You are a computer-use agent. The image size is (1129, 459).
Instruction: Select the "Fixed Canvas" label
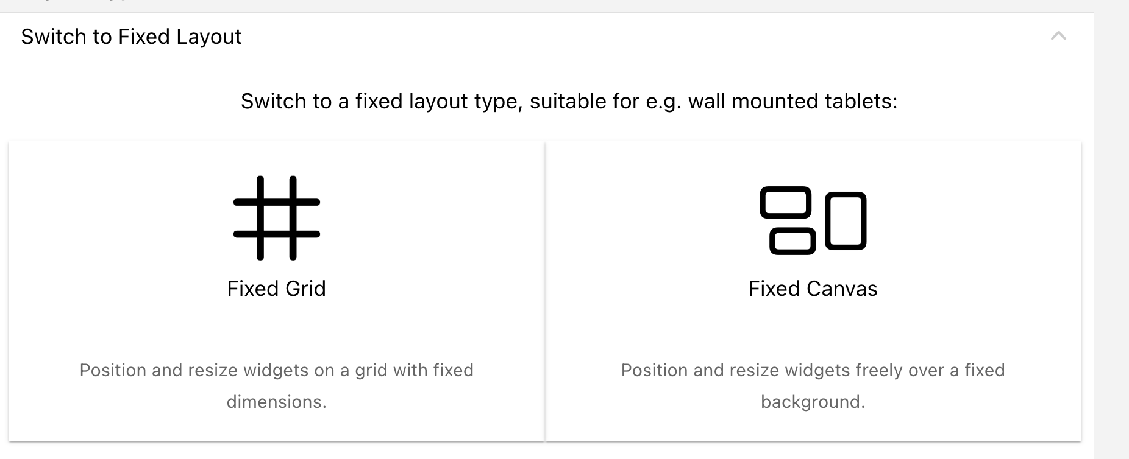point(813,289)
